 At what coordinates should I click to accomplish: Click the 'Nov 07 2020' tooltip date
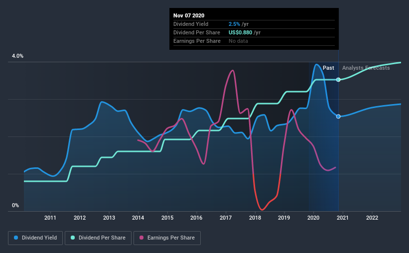pyautogui.click(x=189, y=15)
